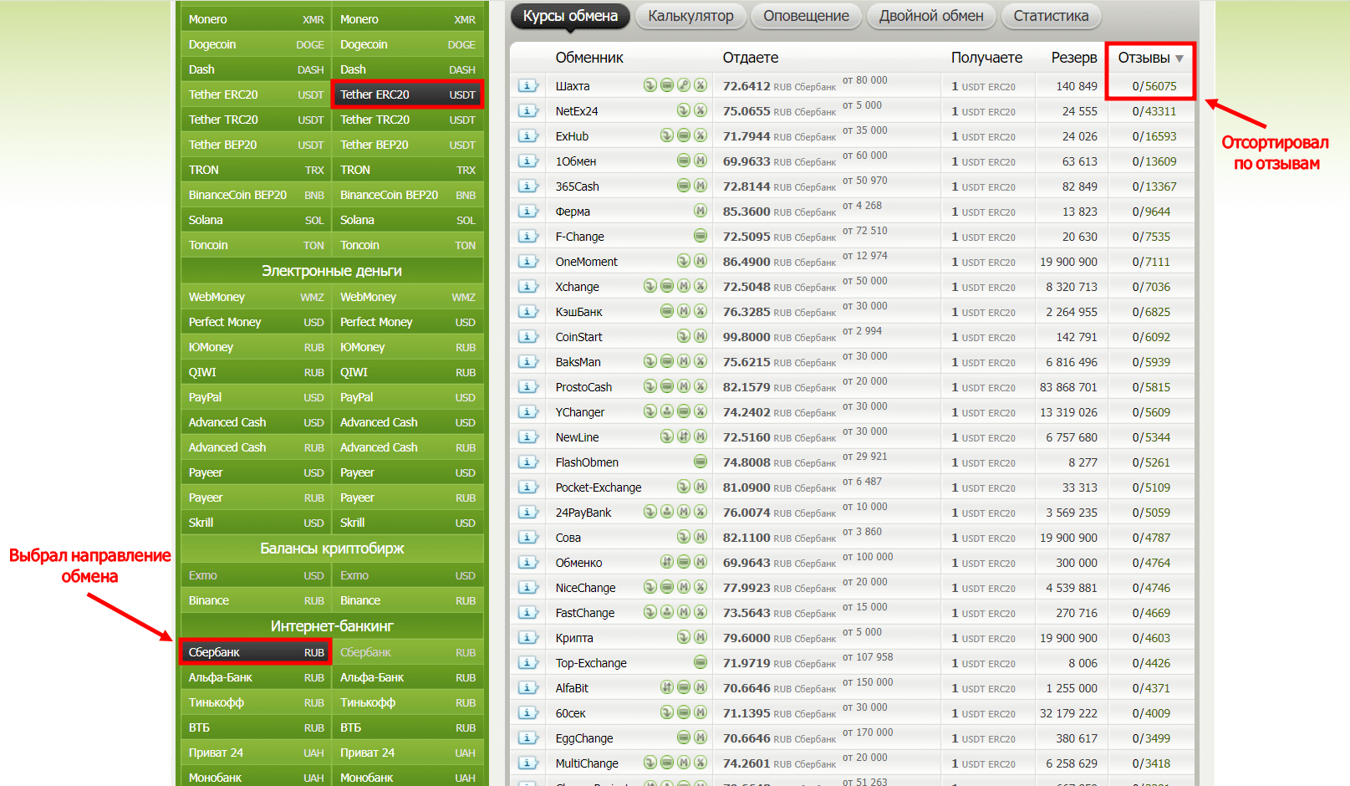Select Tether TRC20 in the right receive list
The height and width of the screenshot is (786, 1350).
click(408, 120)
